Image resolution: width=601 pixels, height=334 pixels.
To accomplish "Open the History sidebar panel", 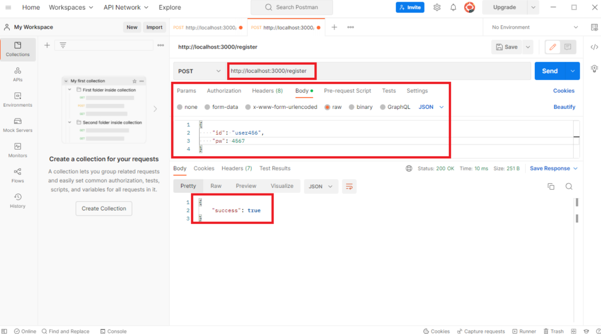I will pyautogui.click(x=18, y=201).
